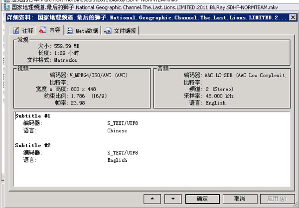Click the audio language English value
The image size is (299, 208).
tap(216, 103)
